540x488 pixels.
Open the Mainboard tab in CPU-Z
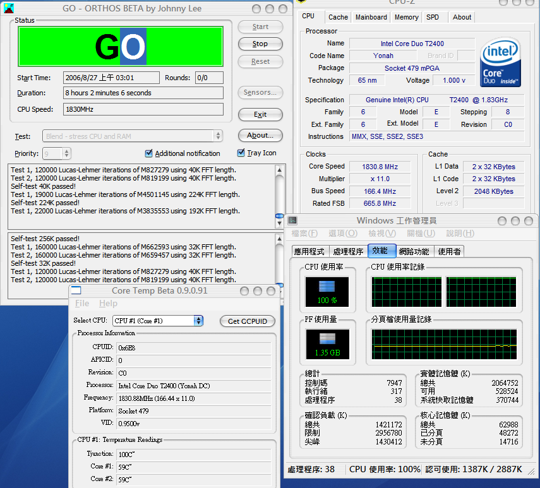point(371,17)
